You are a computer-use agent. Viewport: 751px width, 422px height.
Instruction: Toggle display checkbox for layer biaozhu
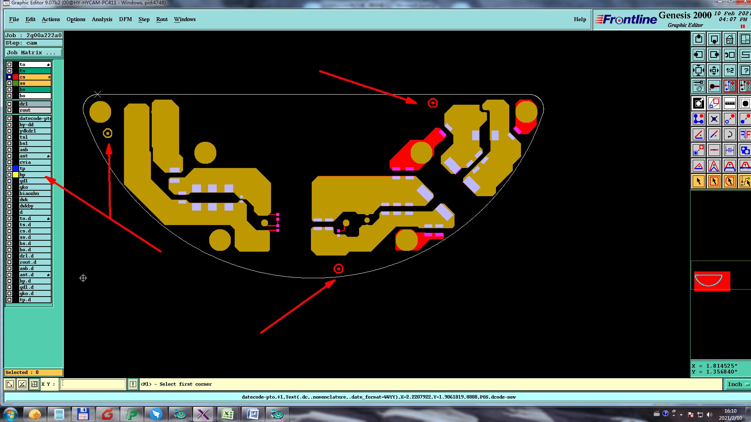[x=9, y=193]
